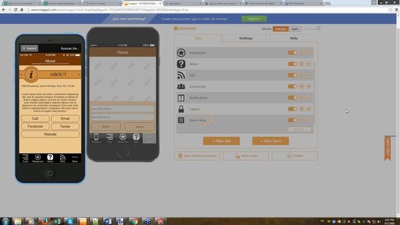Tap Email button on phone preview

[x=65, y=118]
